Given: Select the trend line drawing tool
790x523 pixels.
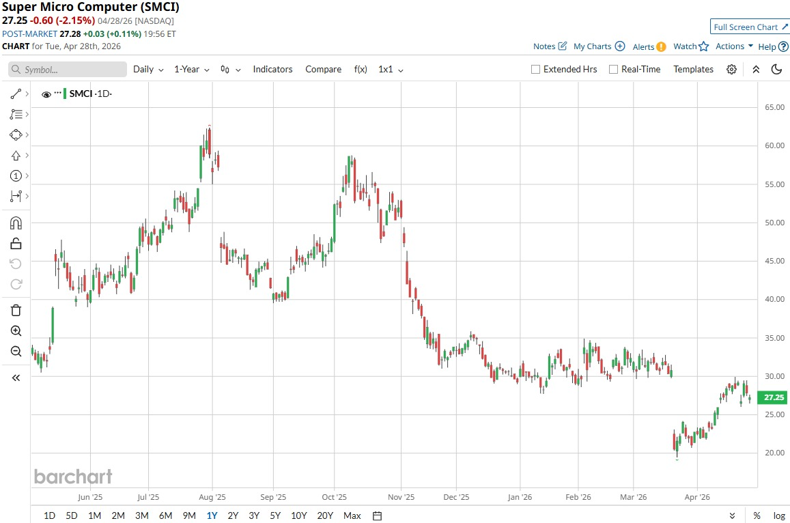Looking at the screenshot, I should pyautogui.click(x=16, y=94).
